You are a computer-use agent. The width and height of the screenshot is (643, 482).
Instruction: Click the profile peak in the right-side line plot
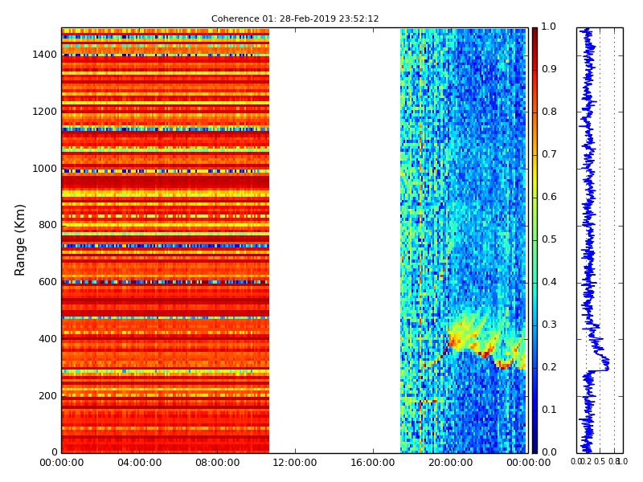(607, 363)
